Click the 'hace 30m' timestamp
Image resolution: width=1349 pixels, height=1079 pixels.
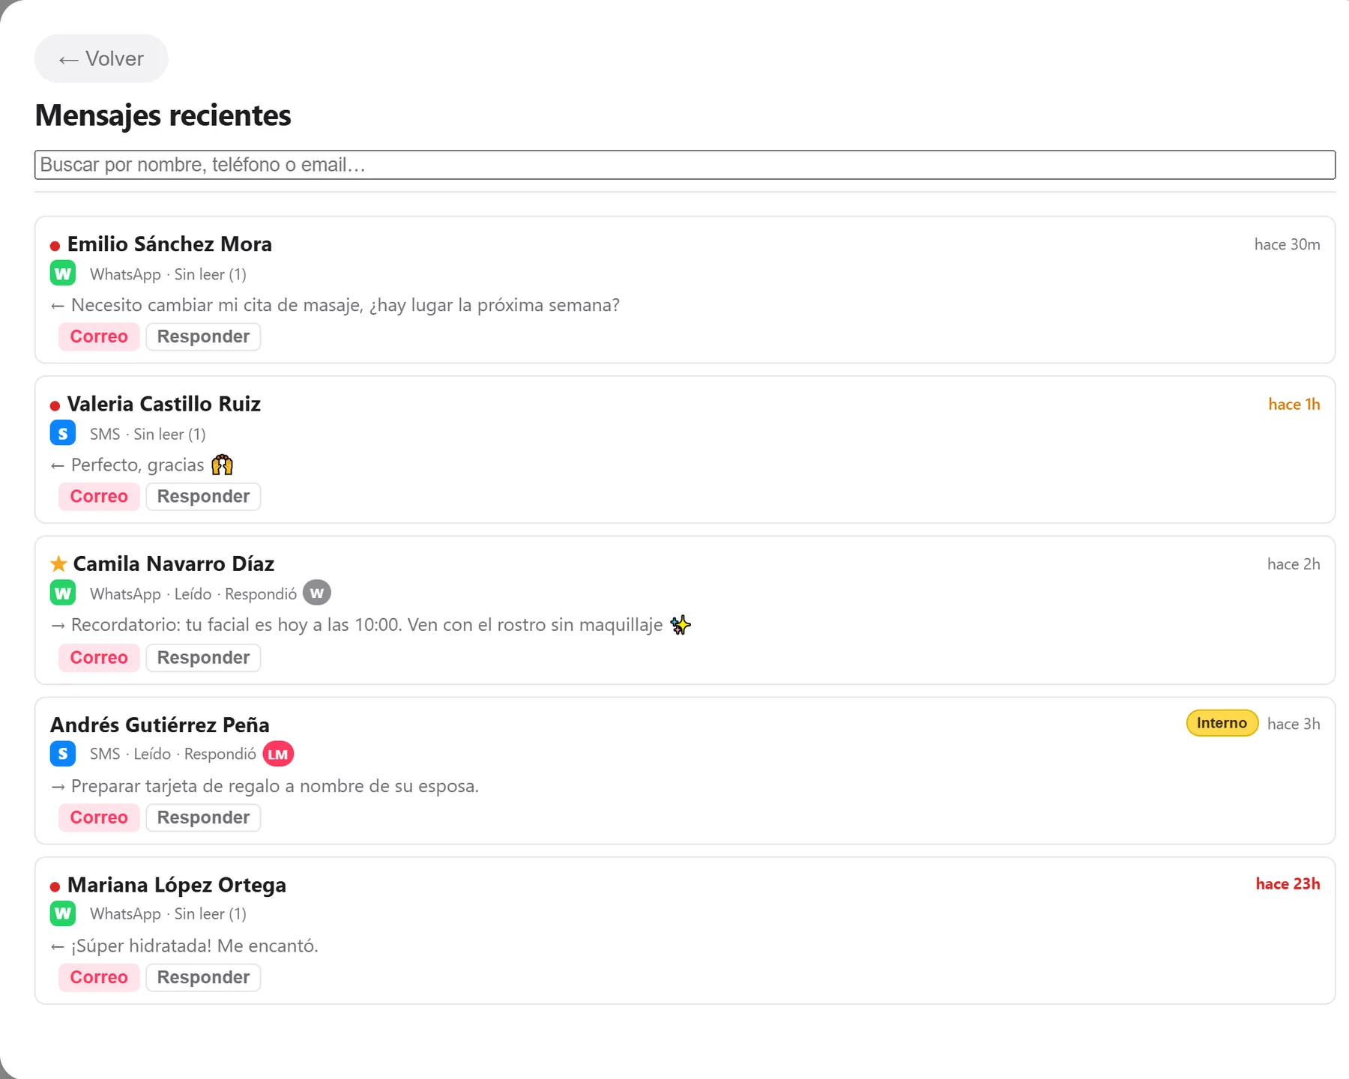click(x=1287, y=244)
